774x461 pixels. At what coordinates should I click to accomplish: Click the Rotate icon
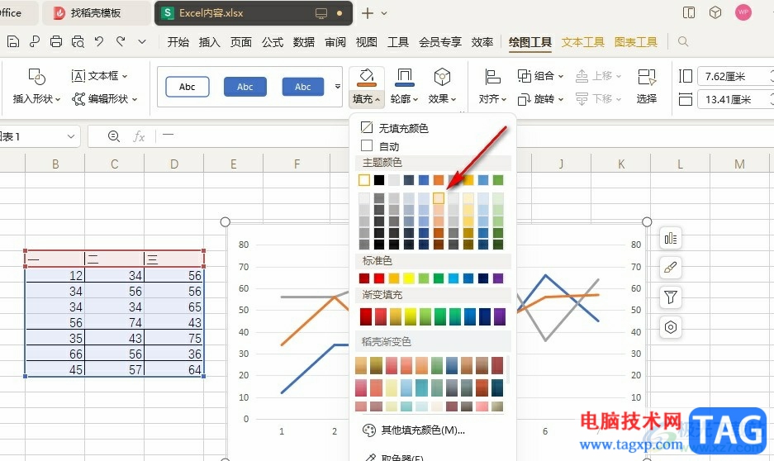(524, 99)
